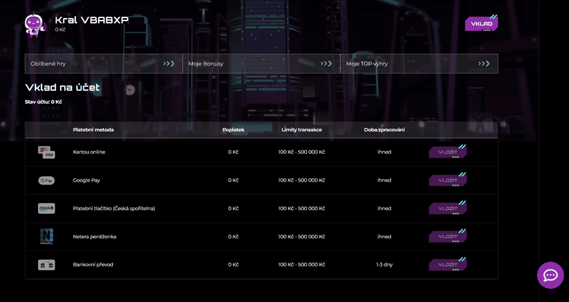Open the live chat bubble
Screen dimensions: 569x302
(x=550, y=275)
